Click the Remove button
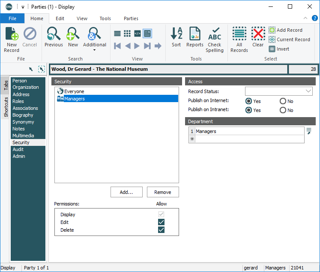 163,192
